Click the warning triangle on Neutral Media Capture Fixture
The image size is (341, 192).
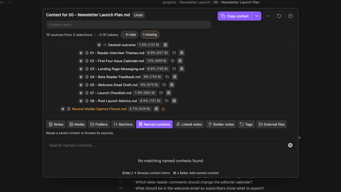[x=163, y=109]
